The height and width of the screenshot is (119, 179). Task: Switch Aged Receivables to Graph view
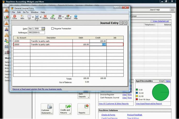pos(162,81)
